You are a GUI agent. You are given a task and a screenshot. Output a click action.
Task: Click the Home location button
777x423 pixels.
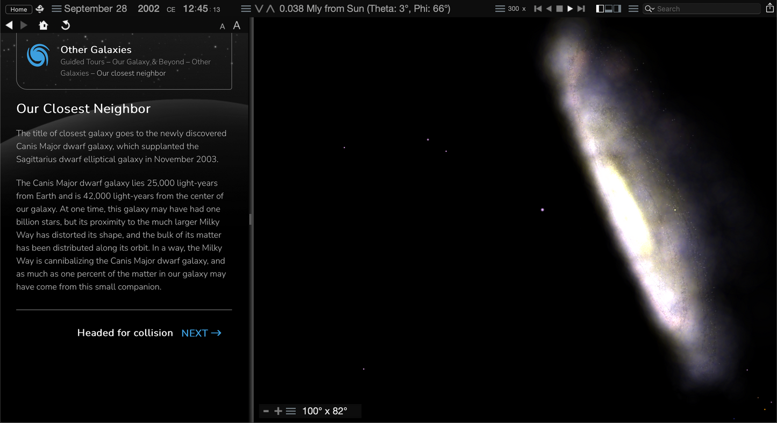[x=18, y=9]
